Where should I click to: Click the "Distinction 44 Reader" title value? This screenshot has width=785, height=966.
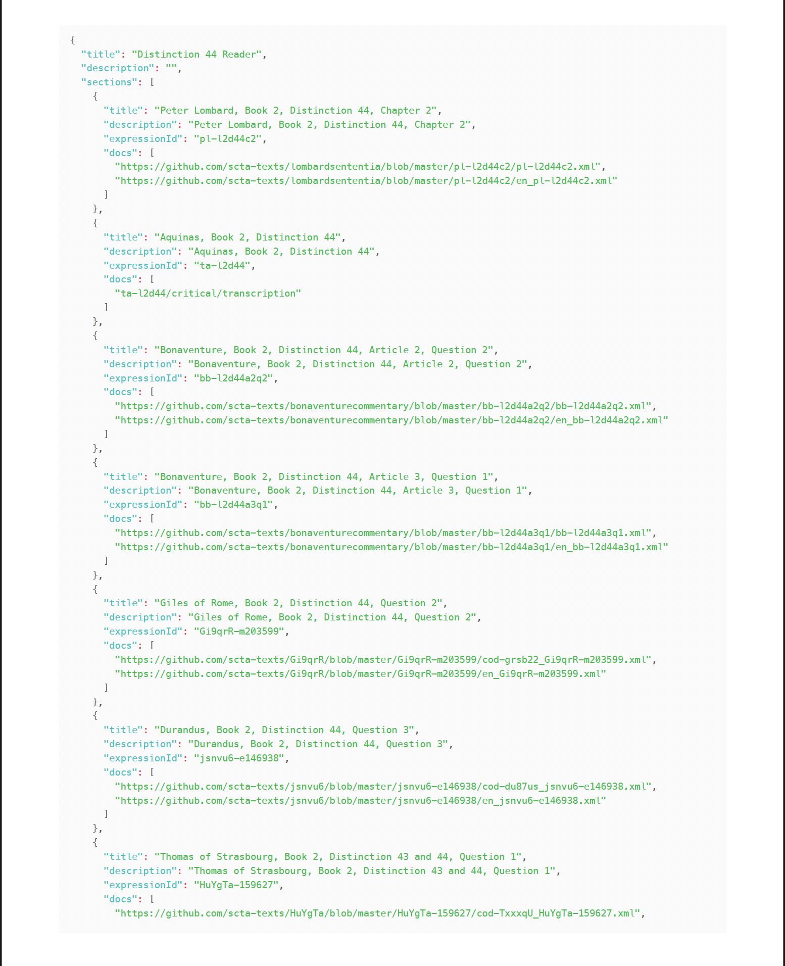point(197,54)
